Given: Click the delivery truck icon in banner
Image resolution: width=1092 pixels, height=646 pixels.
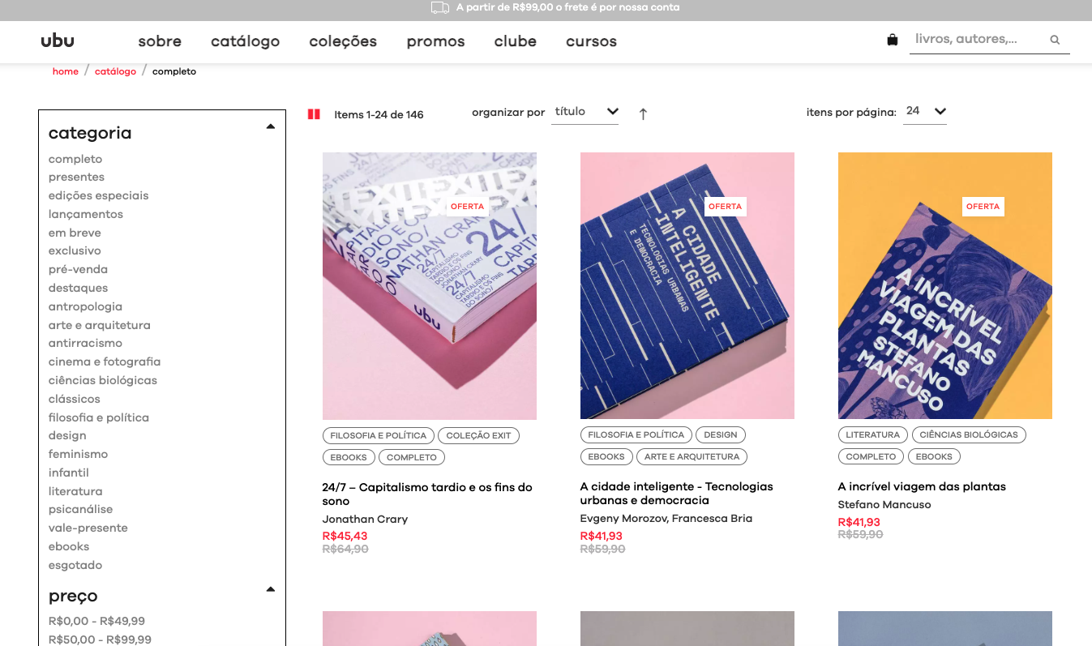Looking at the screenshot, I should tap(440, 8).
